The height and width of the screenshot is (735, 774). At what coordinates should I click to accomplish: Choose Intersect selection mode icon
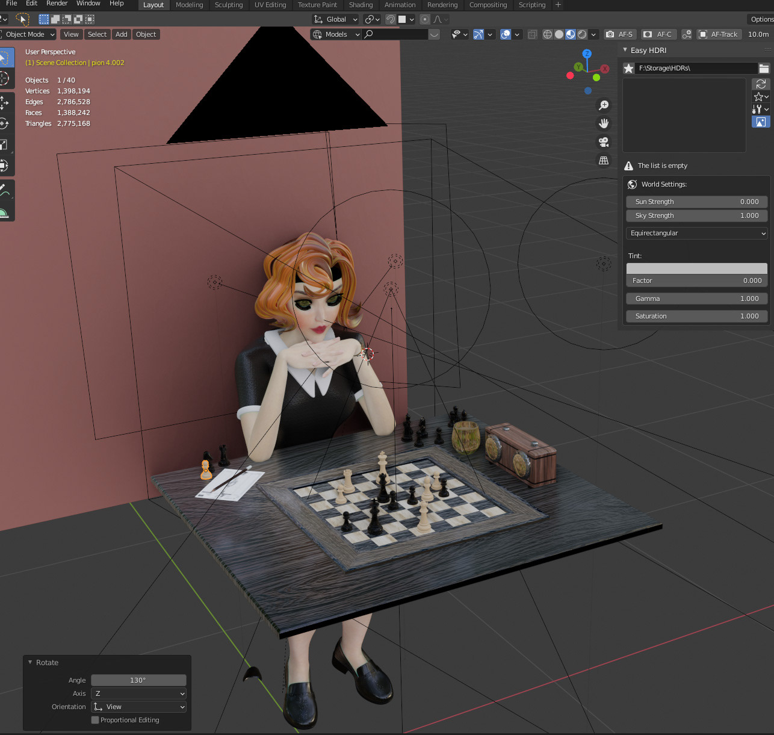point(90,19)
